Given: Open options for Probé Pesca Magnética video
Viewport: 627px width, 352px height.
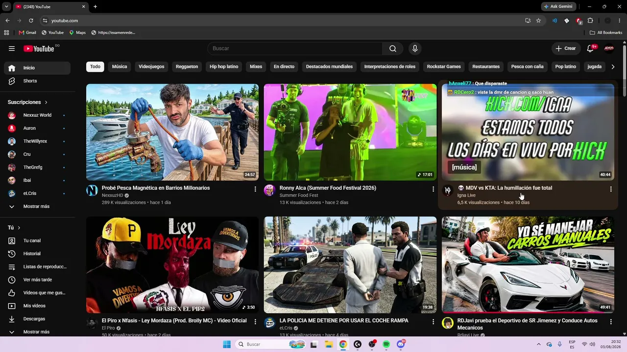Looking at the screenshot, I should tap(255, 189).
